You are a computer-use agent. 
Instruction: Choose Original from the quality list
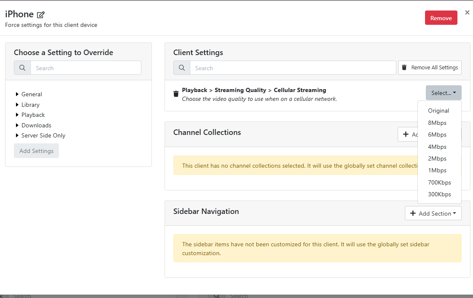438,111
